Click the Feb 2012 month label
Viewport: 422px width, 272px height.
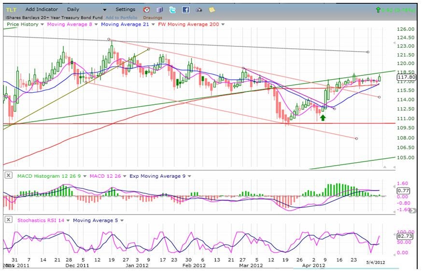point(194,265)
